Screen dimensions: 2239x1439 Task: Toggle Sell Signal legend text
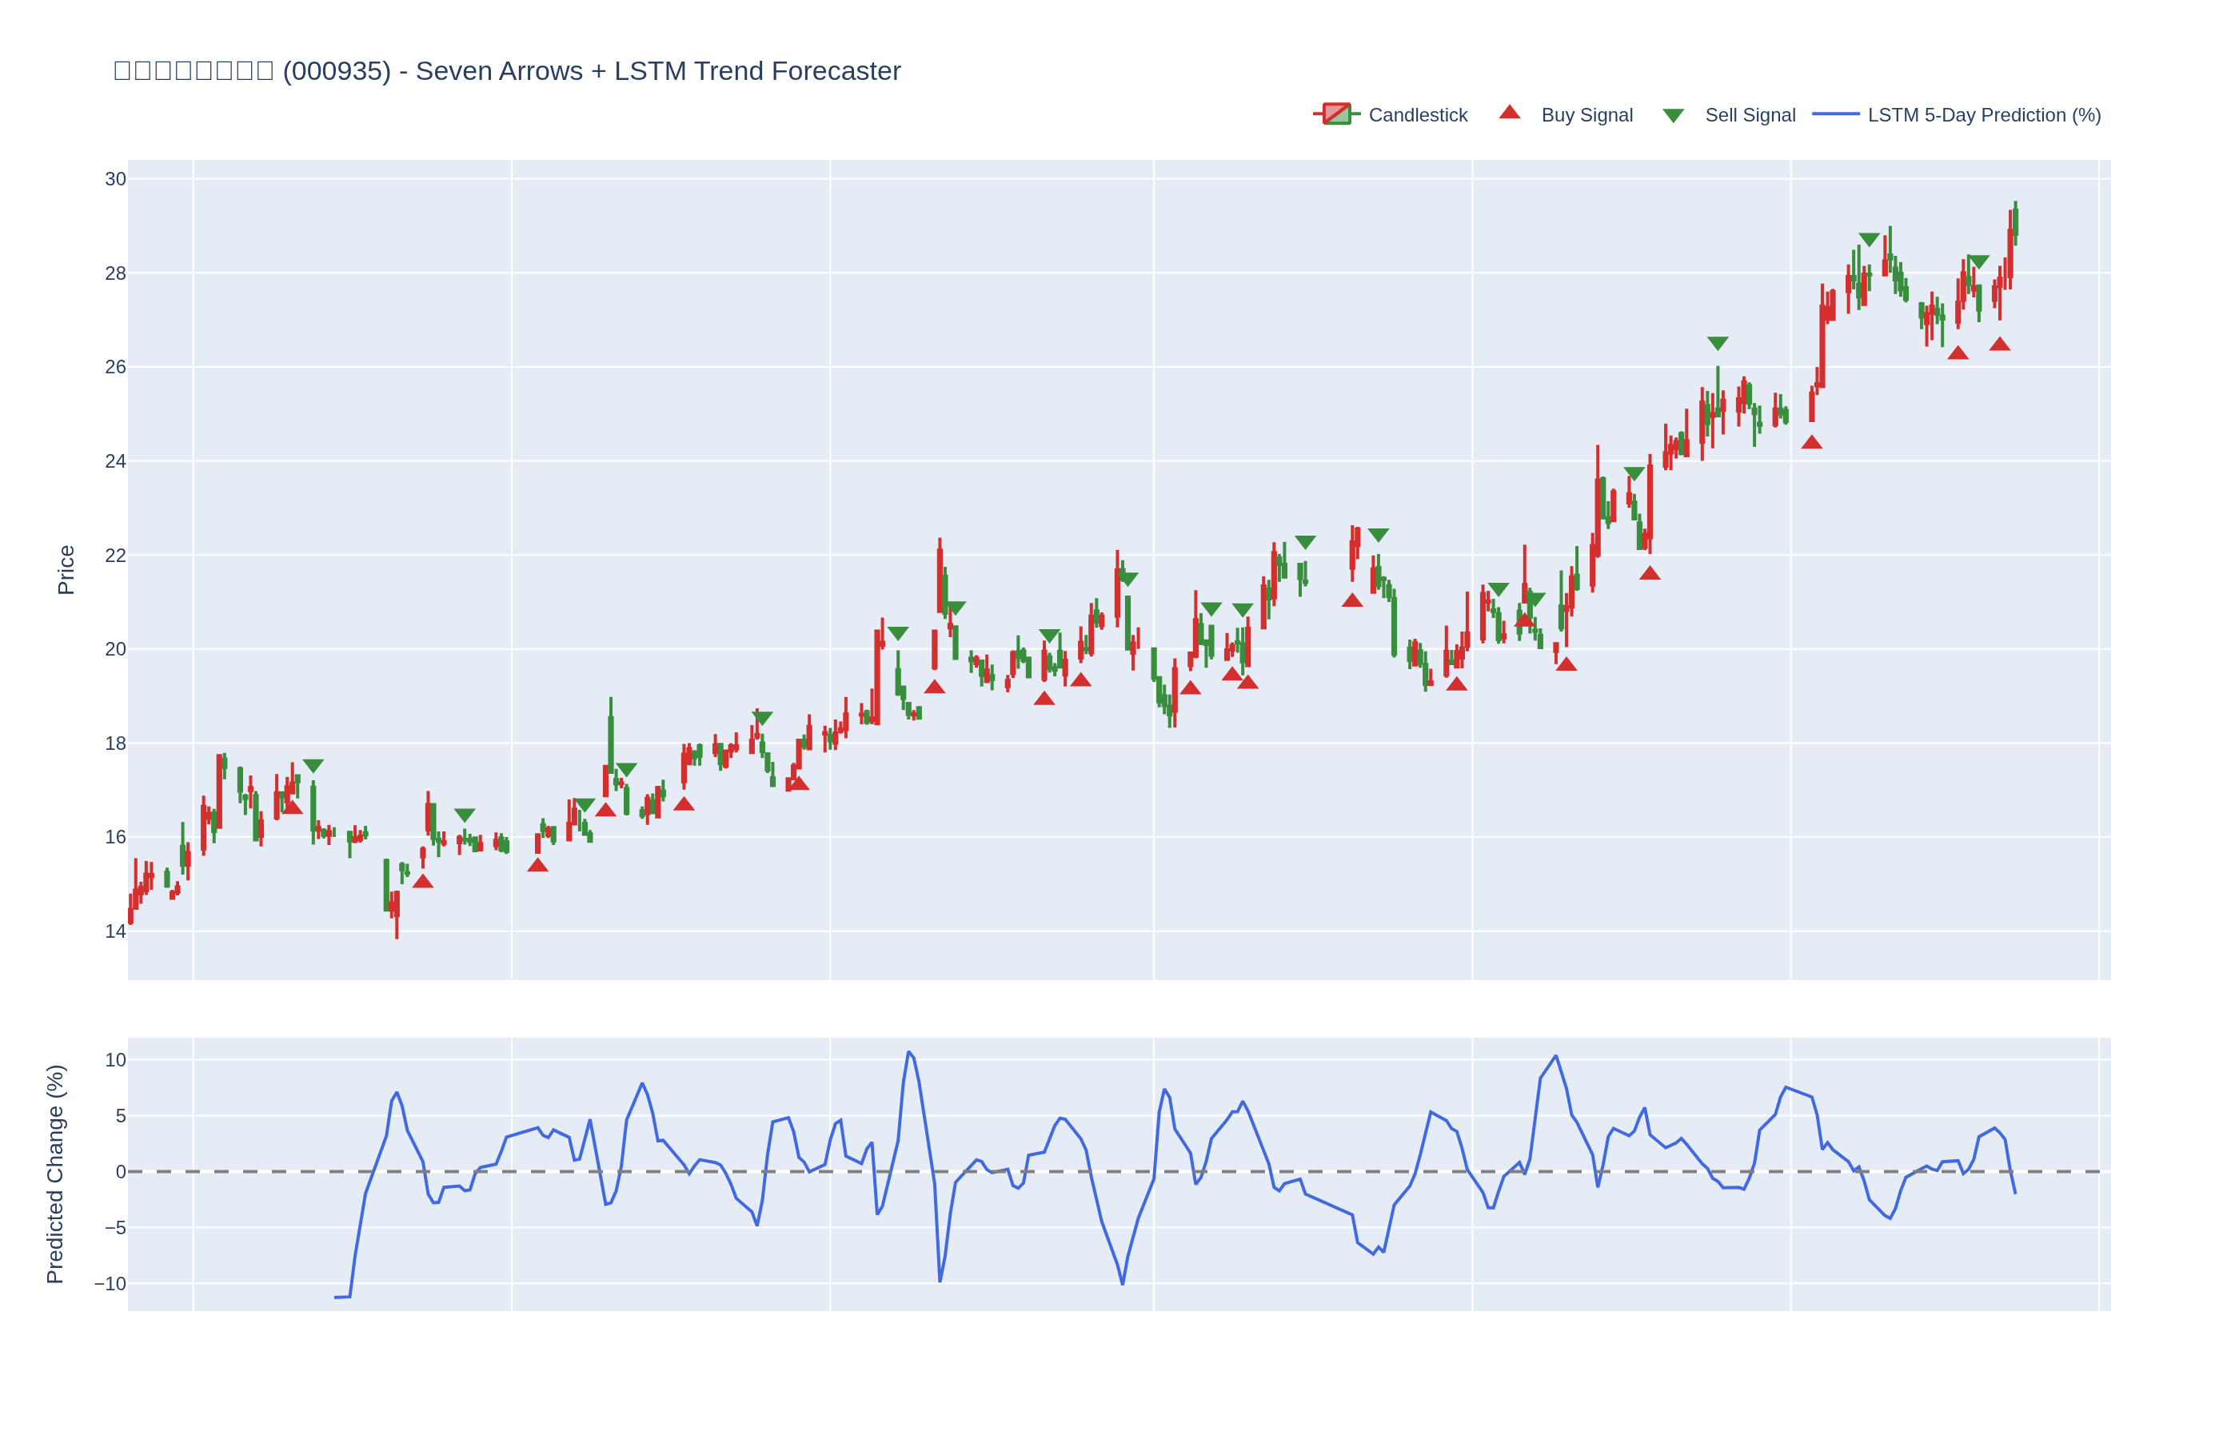(x=1750, y=115)
